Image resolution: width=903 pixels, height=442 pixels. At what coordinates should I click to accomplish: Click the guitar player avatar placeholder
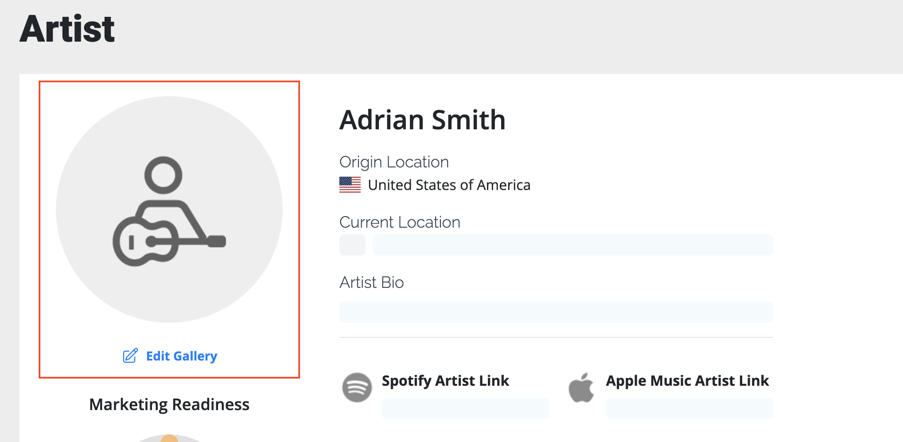point(169,209)
